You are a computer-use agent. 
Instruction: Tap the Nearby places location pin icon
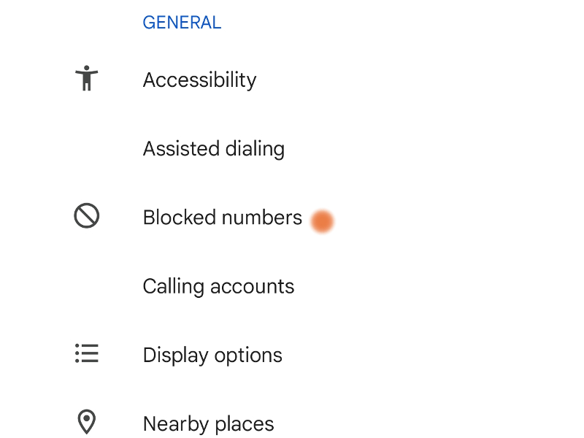tap(86, 422)
